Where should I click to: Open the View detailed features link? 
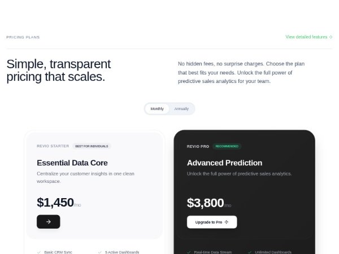(x=306, y=37)
